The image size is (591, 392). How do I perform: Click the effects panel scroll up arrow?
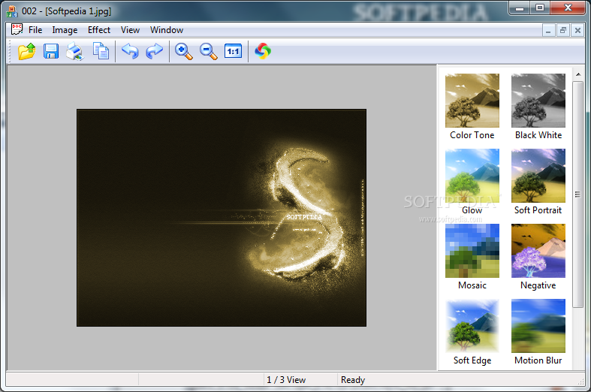(x=578, y=74)
